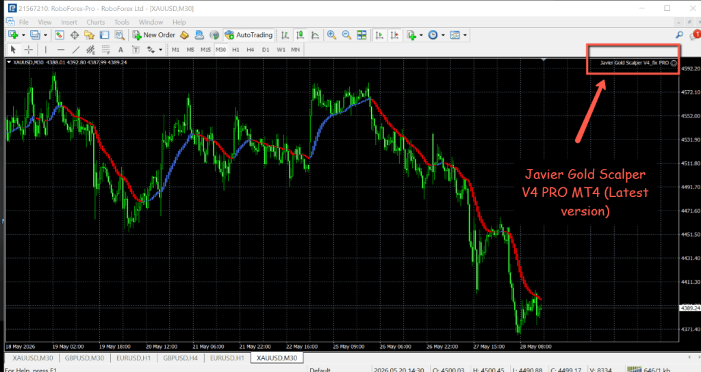Select the MN timeframe button

click(x=296, y=49)
